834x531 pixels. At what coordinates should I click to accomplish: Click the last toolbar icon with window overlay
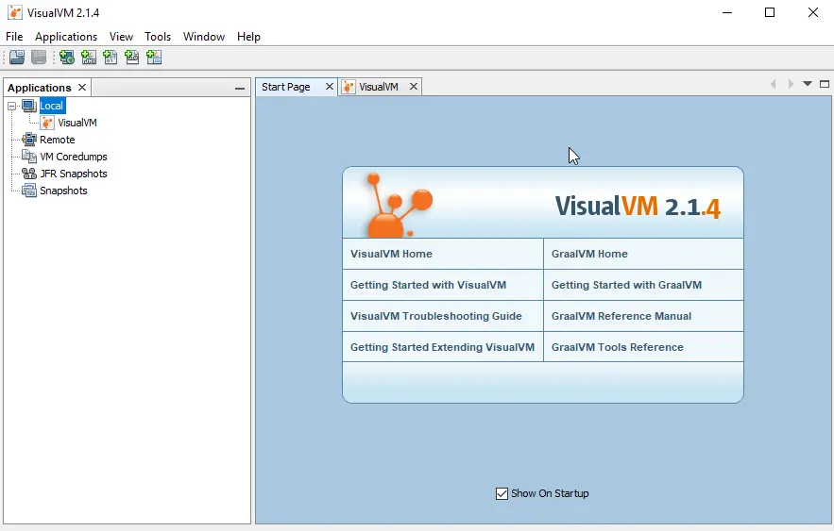pos(154,57)
